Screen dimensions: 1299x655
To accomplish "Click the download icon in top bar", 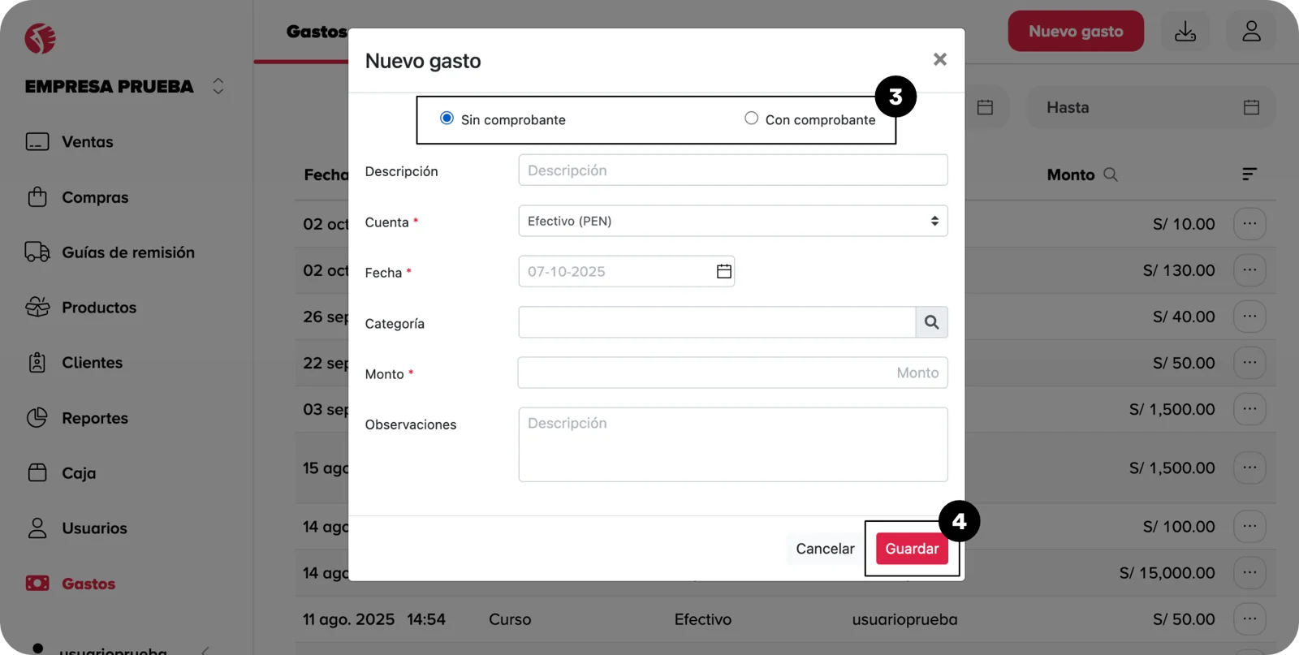I will point(1185,32).
